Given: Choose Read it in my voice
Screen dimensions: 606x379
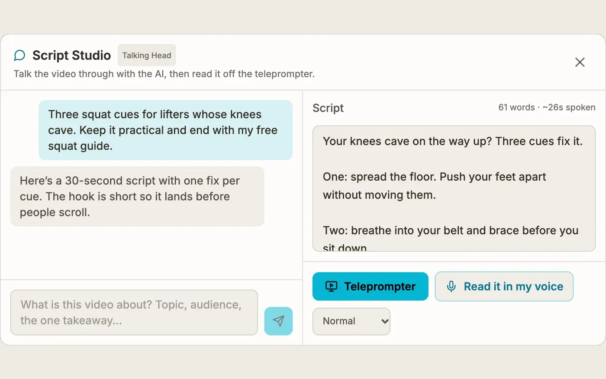Looking at the screenshot, I should click(x=504, y=286).
